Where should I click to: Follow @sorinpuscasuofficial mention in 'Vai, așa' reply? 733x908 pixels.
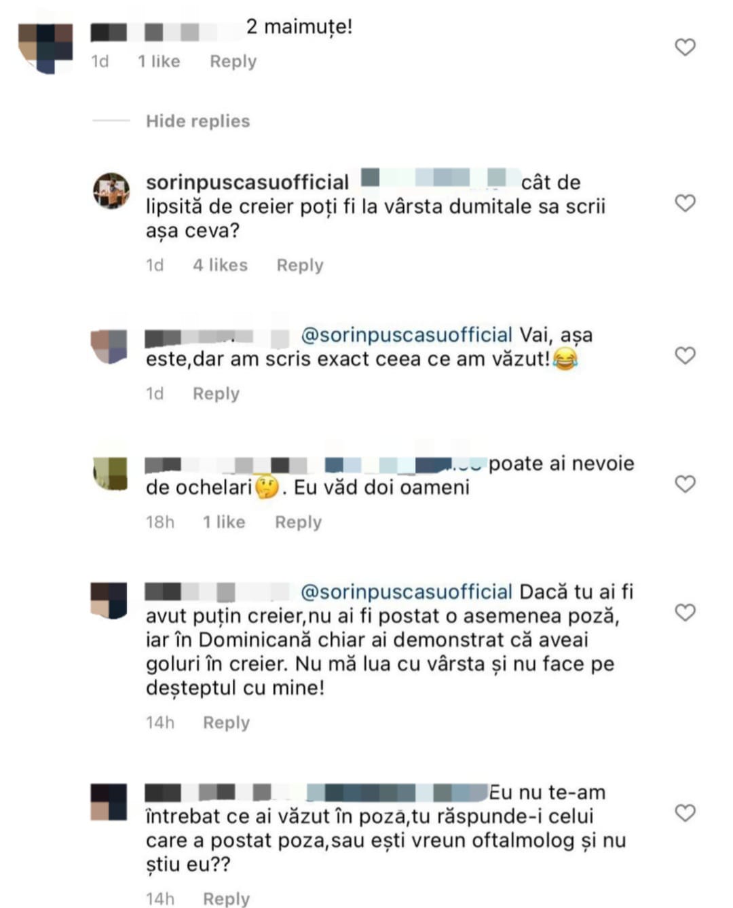406,335
